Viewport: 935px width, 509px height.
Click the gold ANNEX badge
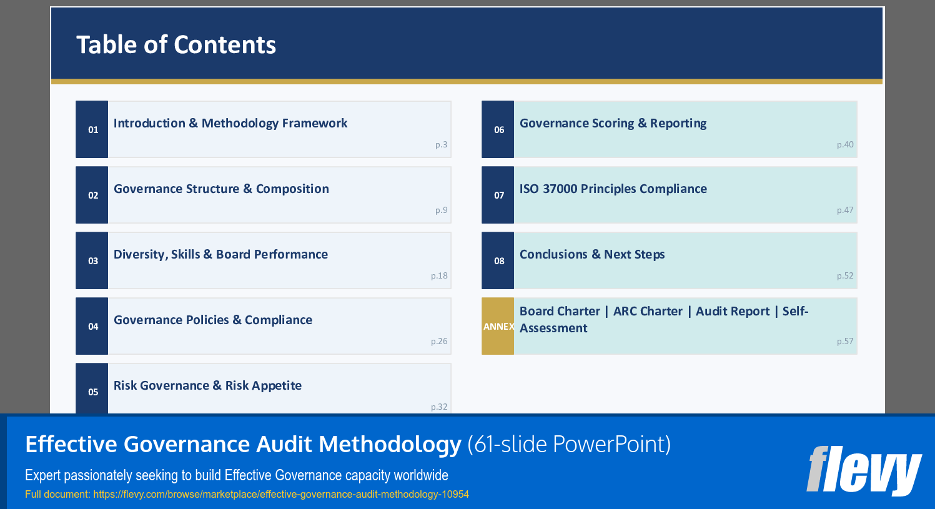[497, 326]
